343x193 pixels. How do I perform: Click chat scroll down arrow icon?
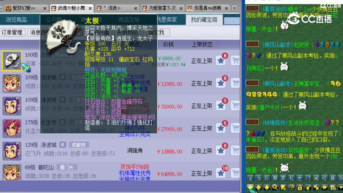[267, 187]
